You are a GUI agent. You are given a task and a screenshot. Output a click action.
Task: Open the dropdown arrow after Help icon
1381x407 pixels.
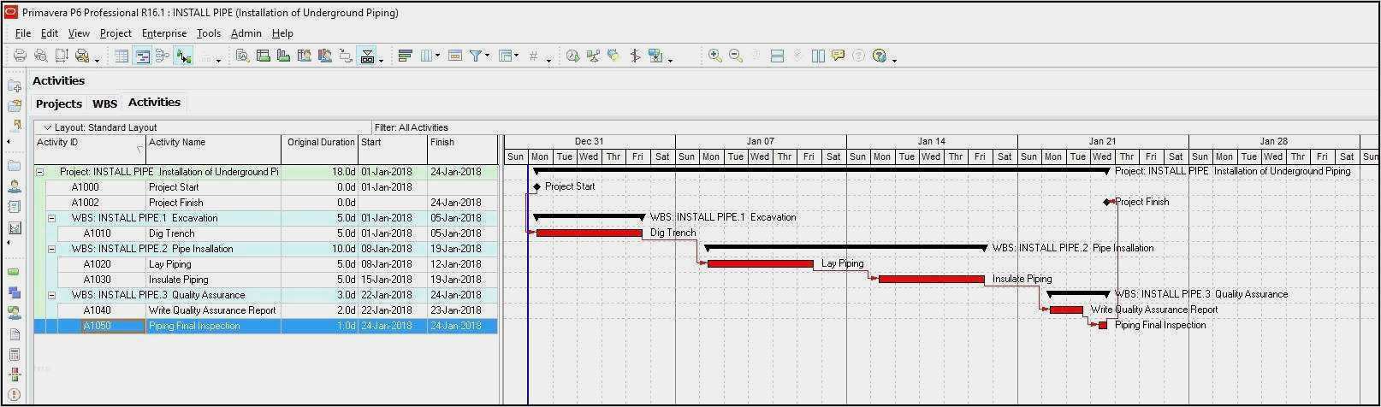click(894, 60)
